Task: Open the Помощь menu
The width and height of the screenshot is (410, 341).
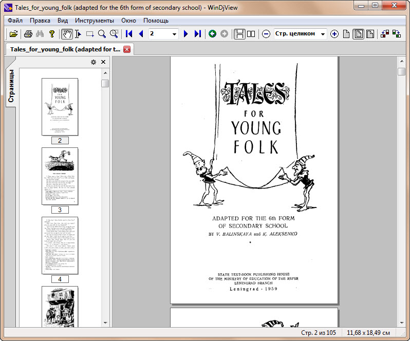Action: pos(156,21)
